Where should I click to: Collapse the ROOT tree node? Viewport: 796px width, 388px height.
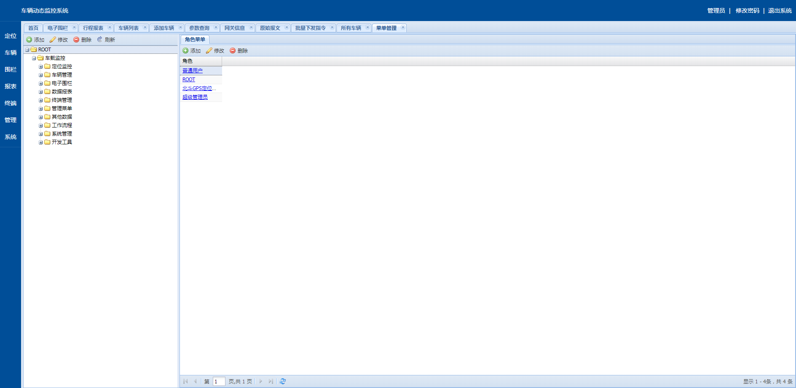(x=27, y=50)
